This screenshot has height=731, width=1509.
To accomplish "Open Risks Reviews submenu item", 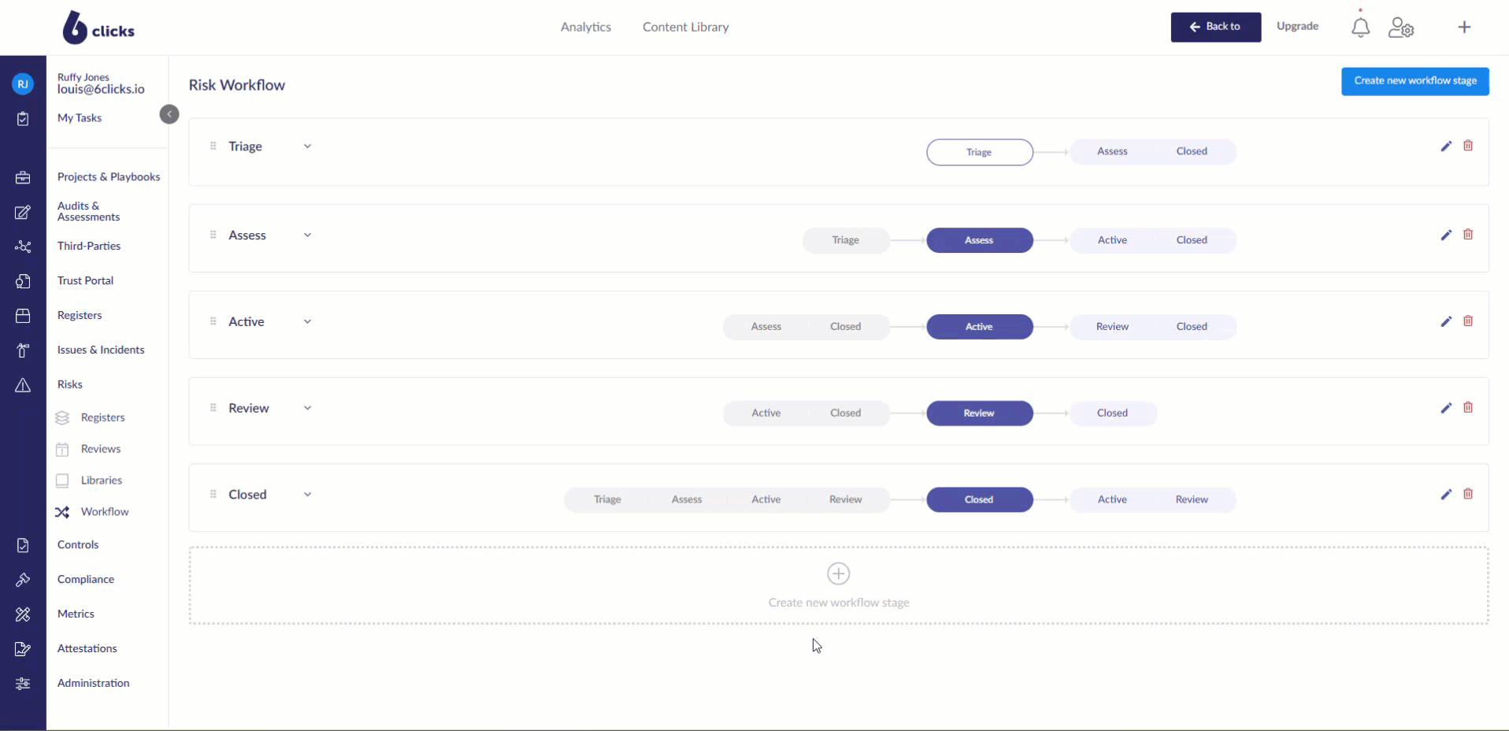I will [x=101, y=449].
